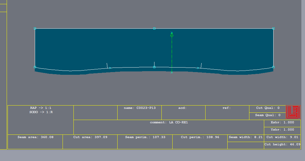Click the 'Xshr: 1.000' value
Image resolution: width=305 pixels, height=161 pixels.
pyautogui.click(x=282, y=123)
